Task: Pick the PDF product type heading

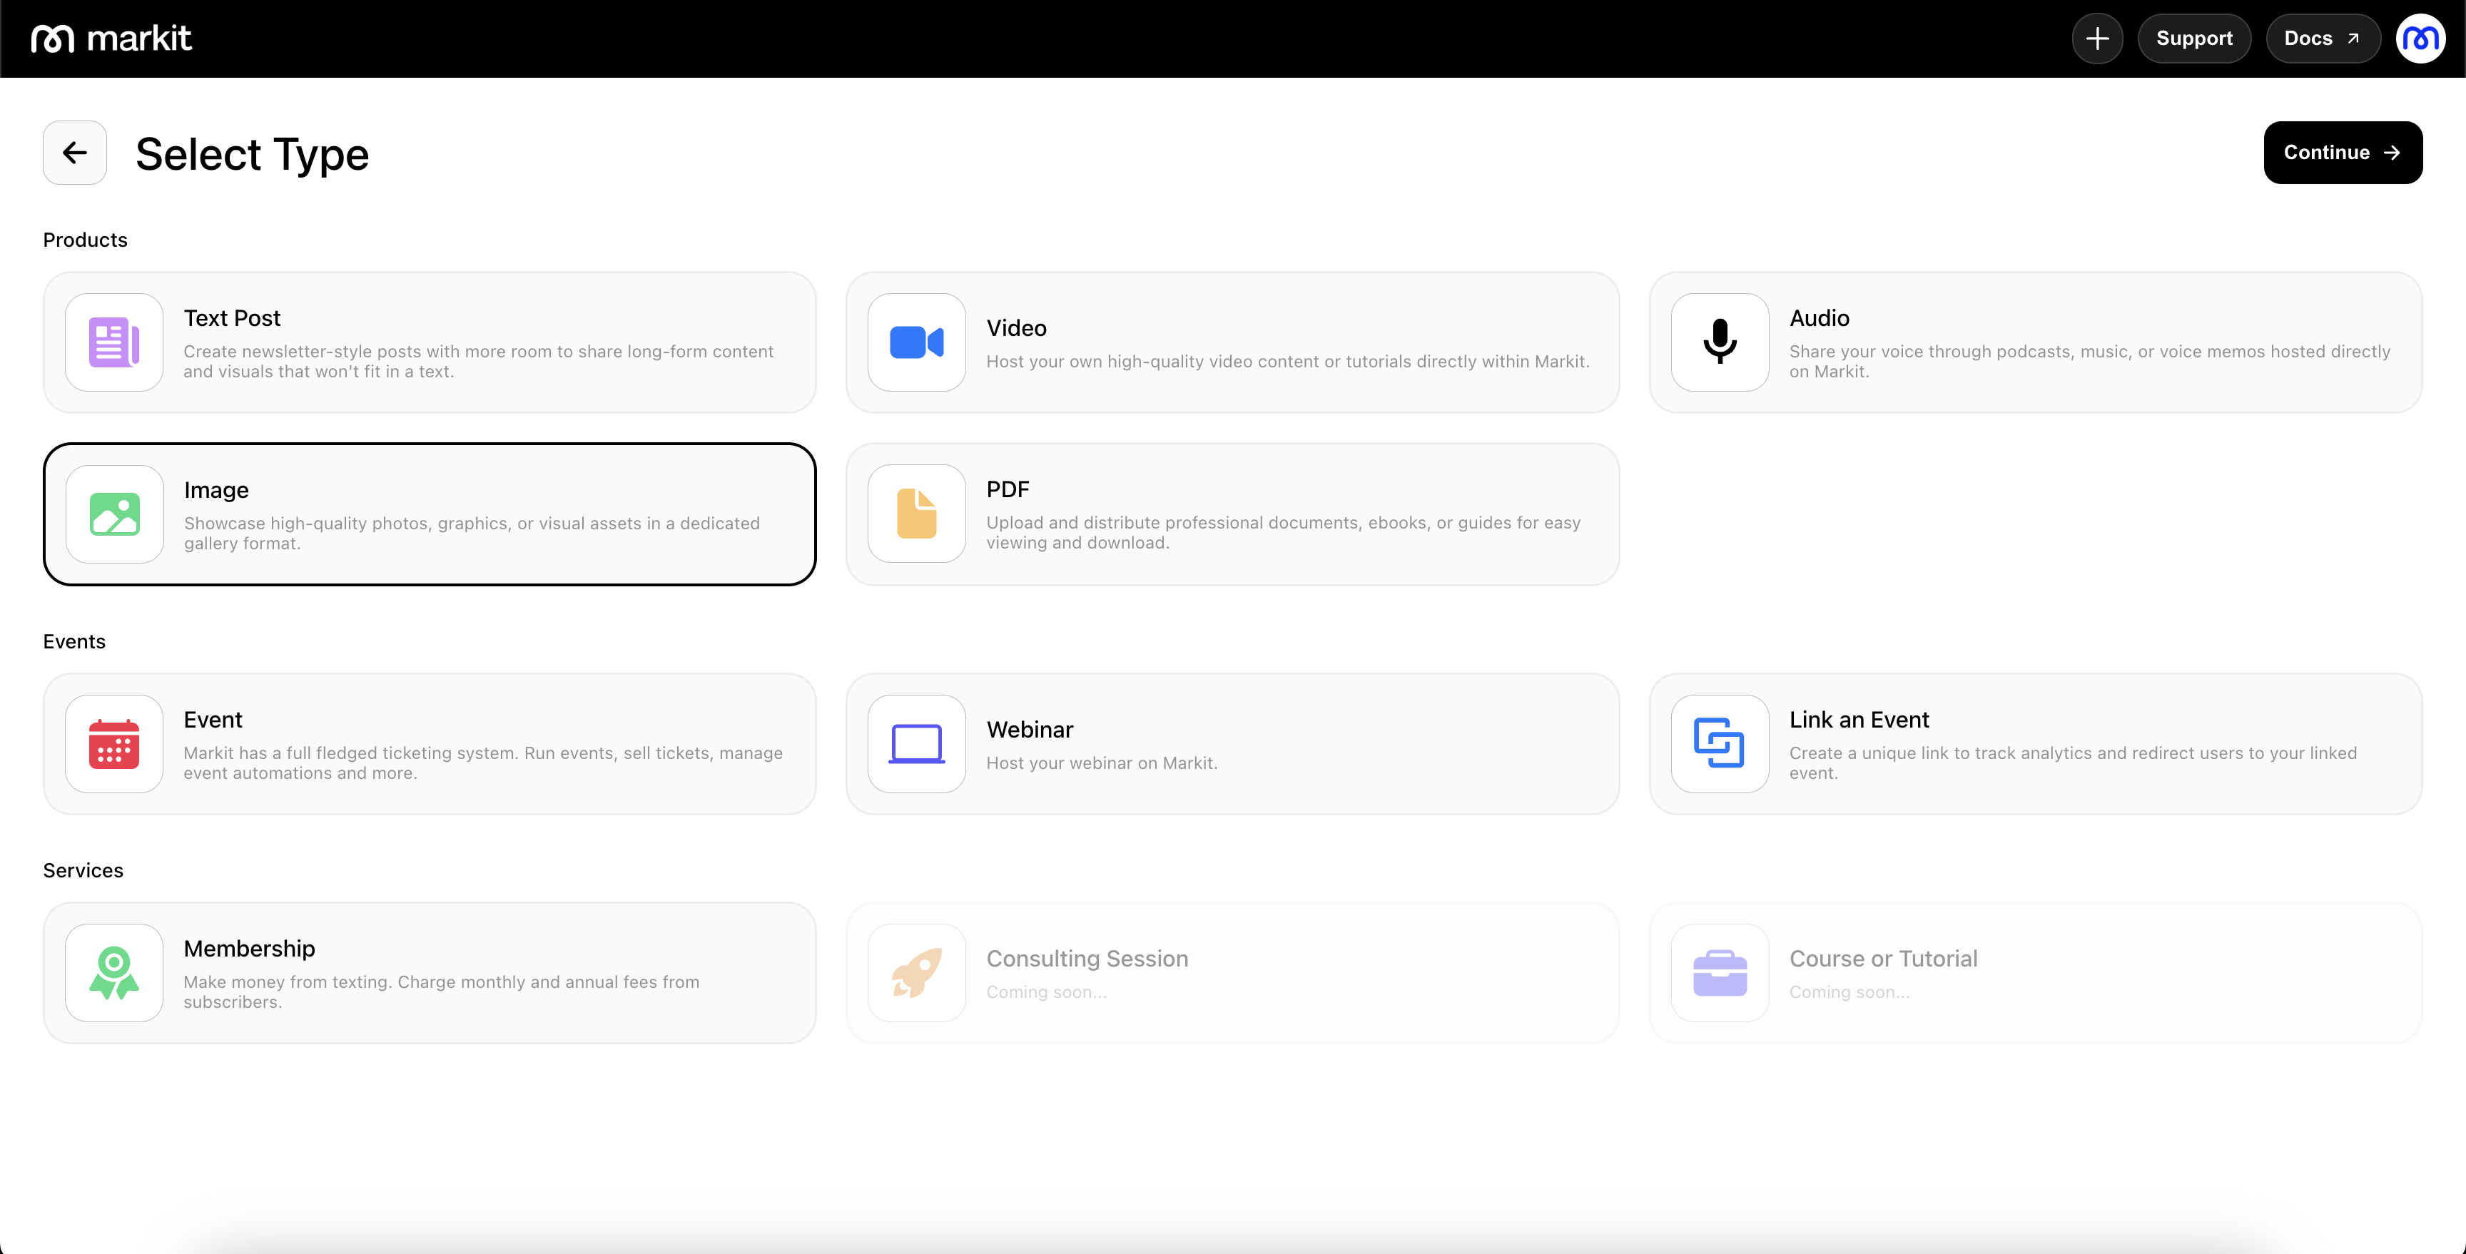Action: [1007, 489]
